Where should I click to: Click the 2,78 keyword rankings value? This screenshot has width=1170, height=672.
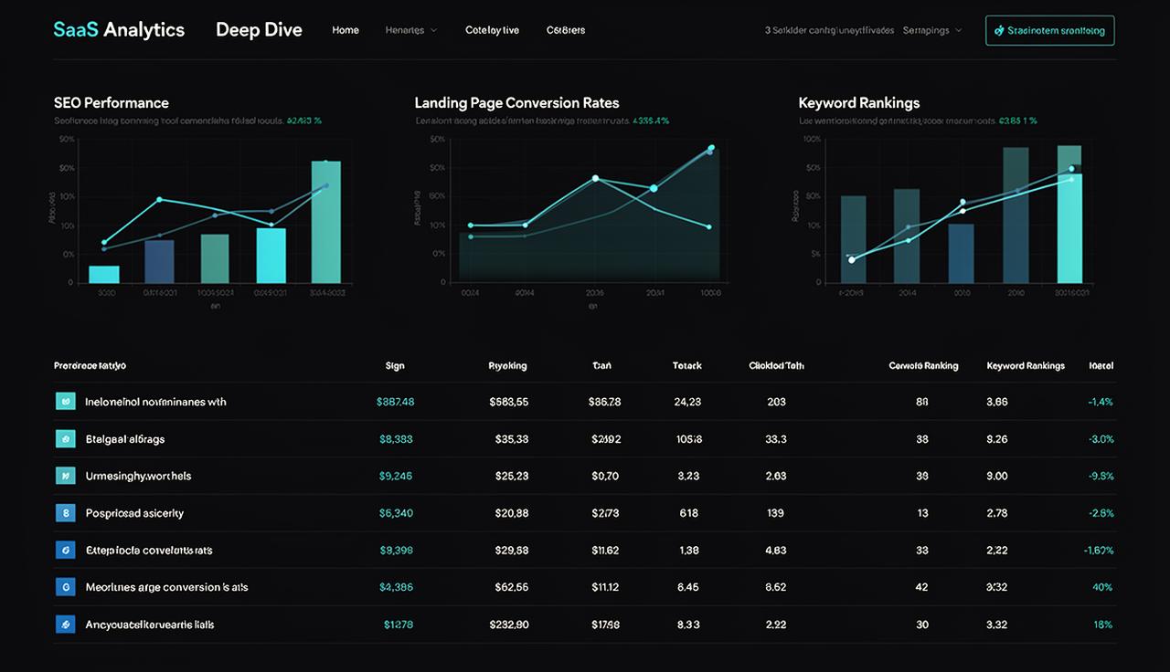(x=997, y=513)
